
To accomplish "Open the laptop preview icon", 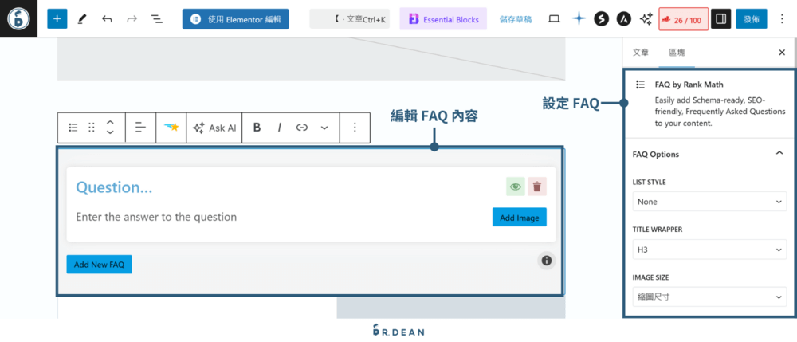I will tap(554, 19).
